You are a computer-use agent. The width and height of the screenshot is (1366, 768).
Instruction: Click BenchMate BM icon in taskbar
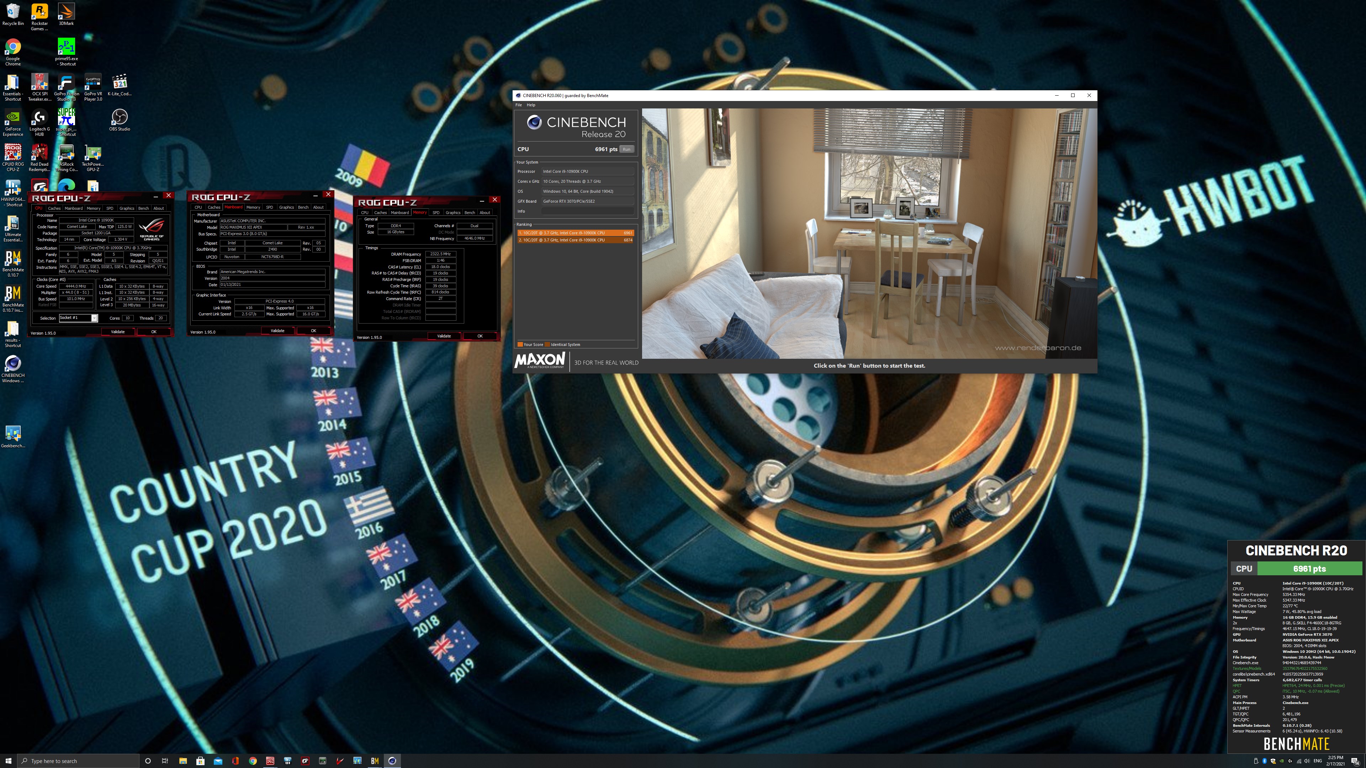pyautogui.click(x=374, y=761)
